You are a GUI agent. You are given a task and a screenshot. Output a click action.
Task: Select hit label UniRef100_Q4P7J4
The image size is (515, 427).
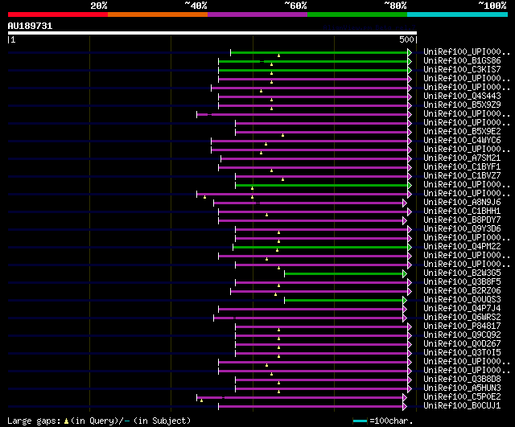coord(462,309)
